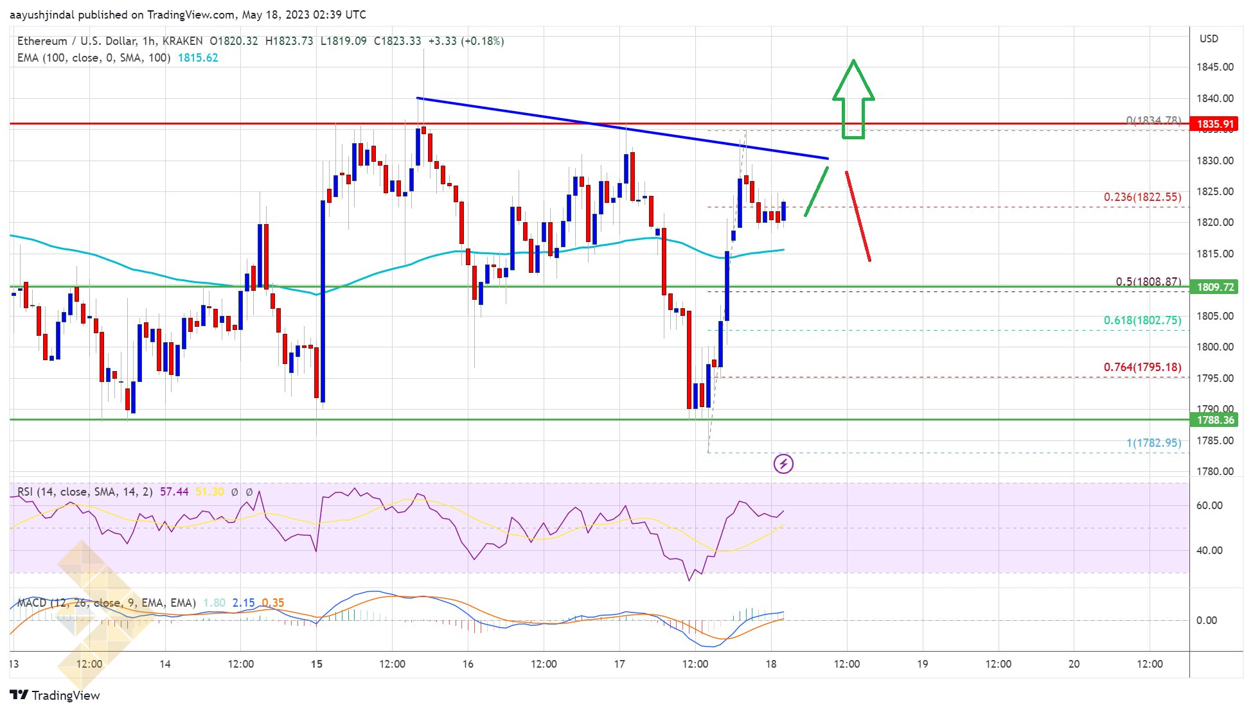Open the RSI (14, close, SMA) indicator legend
Image resolution: width=1253 pixels, height=712 pixels.
tap(85, 492)
